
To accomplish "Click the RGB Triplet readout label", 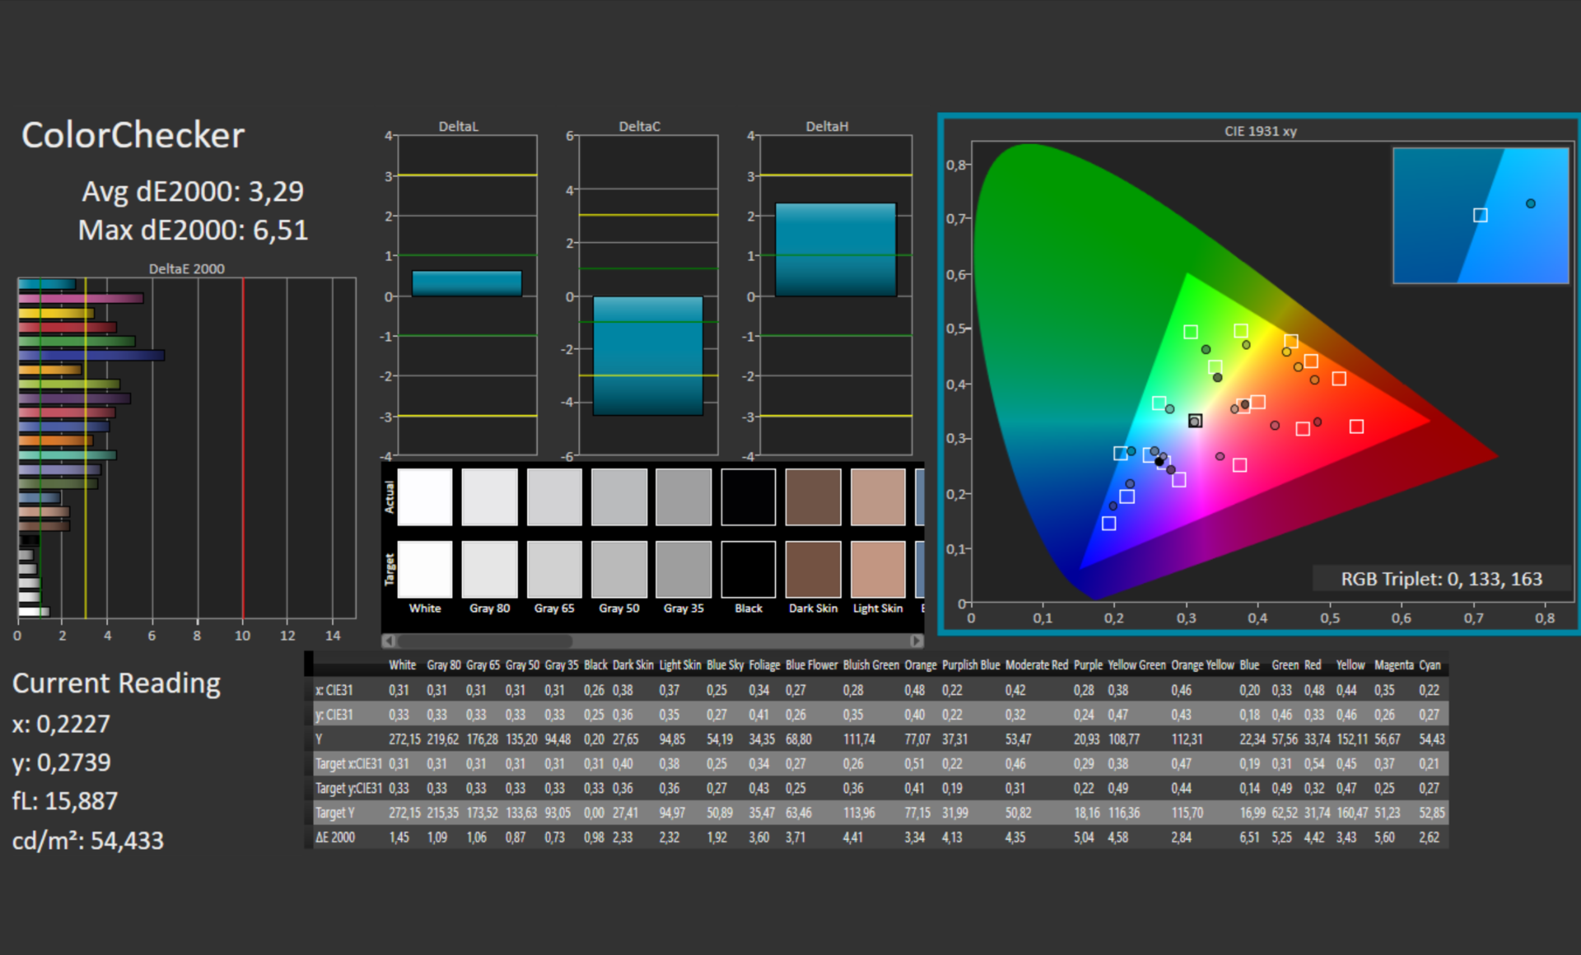I will [1441, 579].
